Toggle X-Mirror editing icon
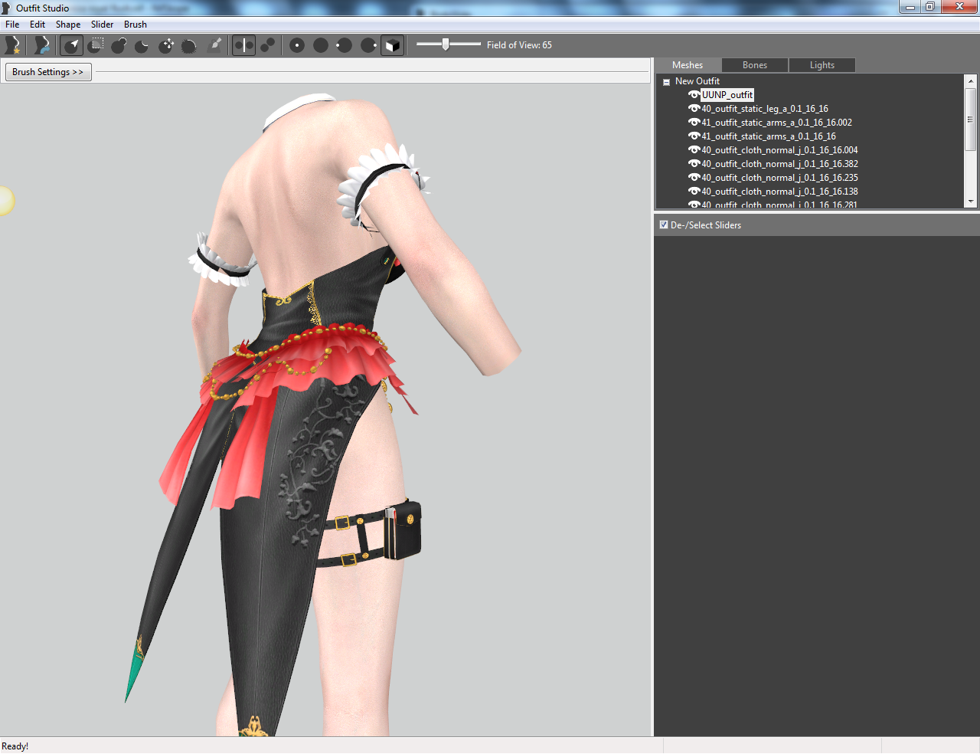 point(243,45)
